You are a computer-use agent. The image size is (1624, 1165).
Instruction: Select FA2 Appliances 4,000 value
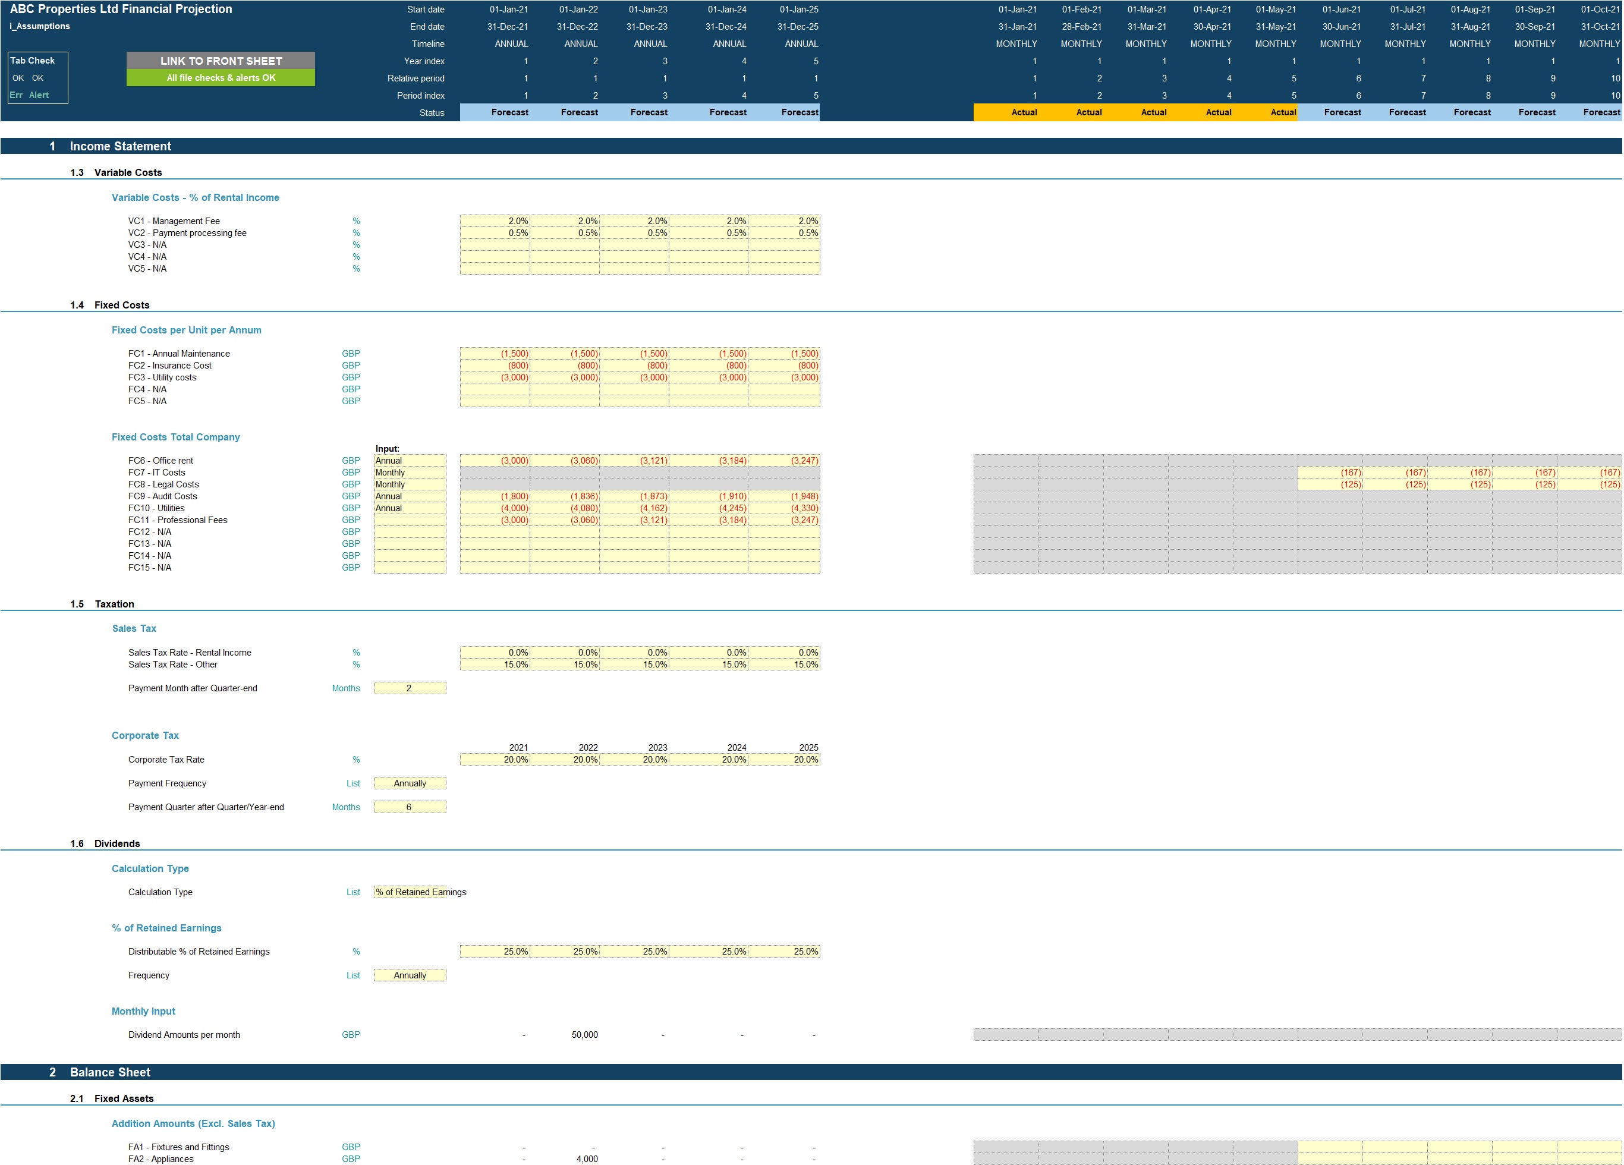coord(587,1158)
